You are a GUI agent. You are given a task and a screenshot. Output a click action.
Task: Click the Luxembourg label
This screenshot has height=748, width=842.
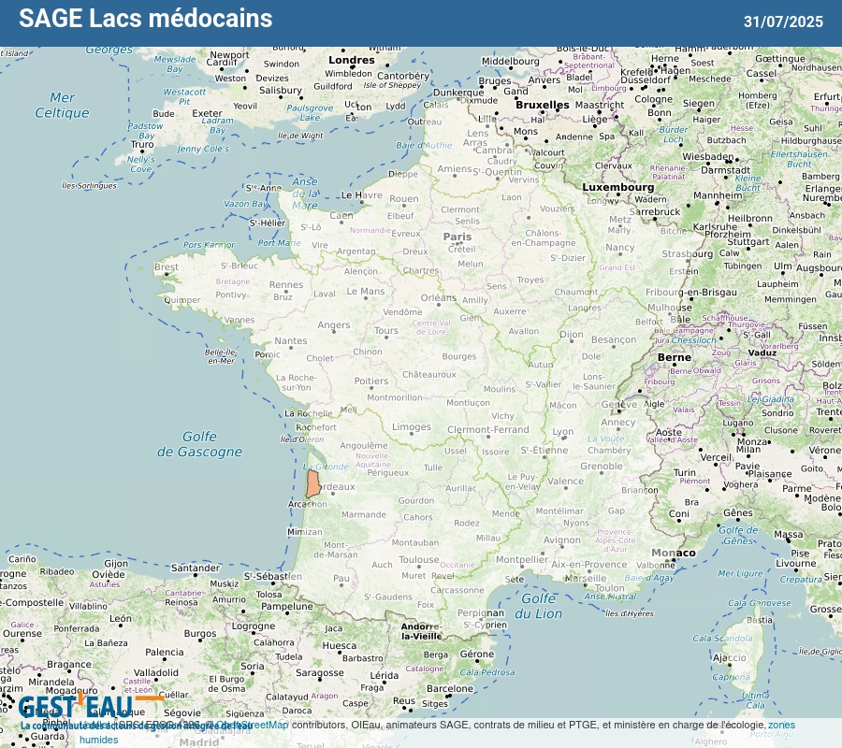618,187
